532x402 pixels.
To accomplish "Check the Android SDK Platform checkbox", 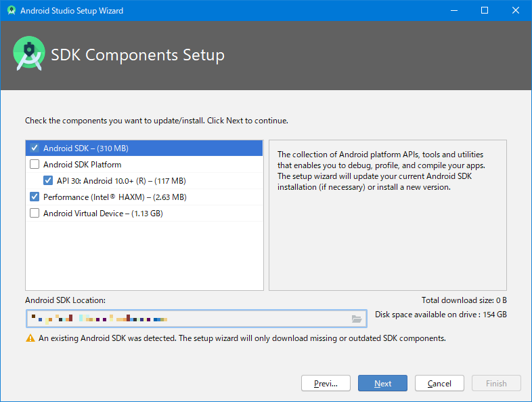I will (35, 165).
